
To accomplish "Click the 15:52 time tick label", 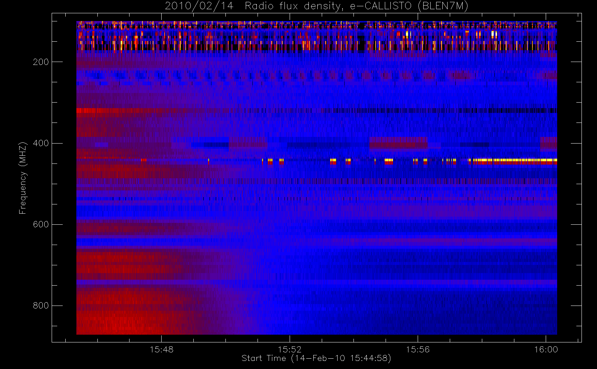I will tap(290, 349).
